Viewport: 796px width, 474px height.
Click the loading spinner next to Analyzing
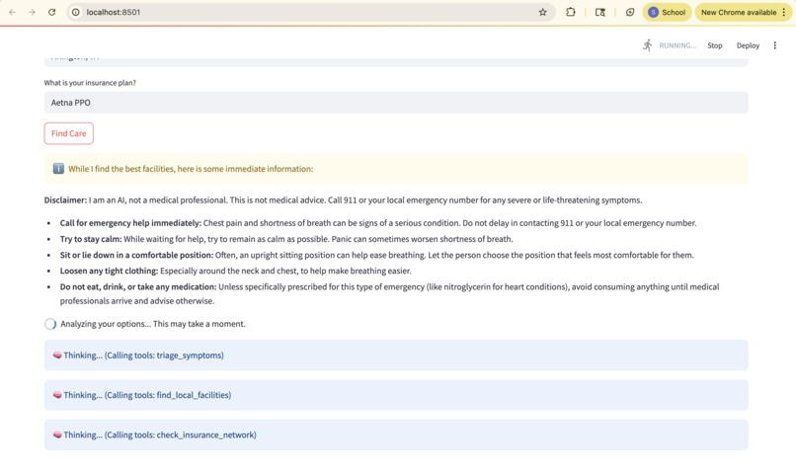tap(50, 324)
